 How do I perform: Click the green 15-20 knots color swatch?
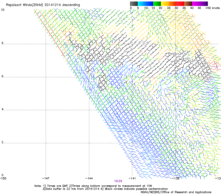tap(157, 4)
